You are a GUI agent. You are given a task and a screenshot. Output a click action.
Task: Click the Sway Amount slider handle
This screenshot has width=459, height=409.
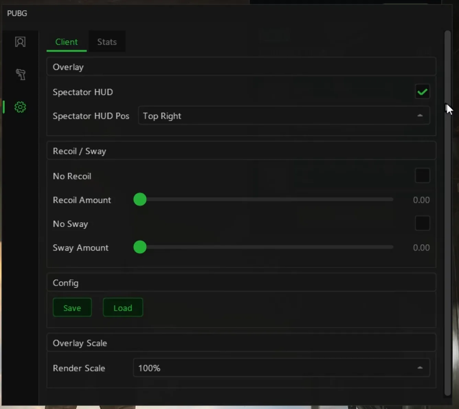point(140,247)
